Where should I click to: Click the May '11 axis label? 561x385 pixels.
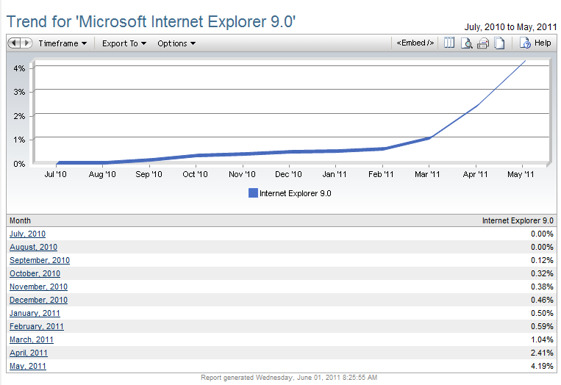coord(521,174)
